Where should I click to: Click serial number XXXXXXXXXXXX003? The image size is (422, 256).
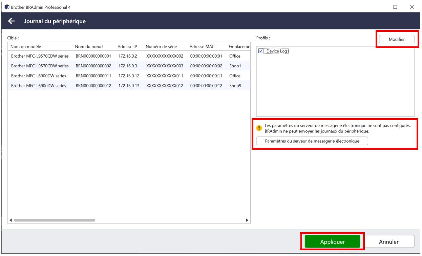pos(165,66)
